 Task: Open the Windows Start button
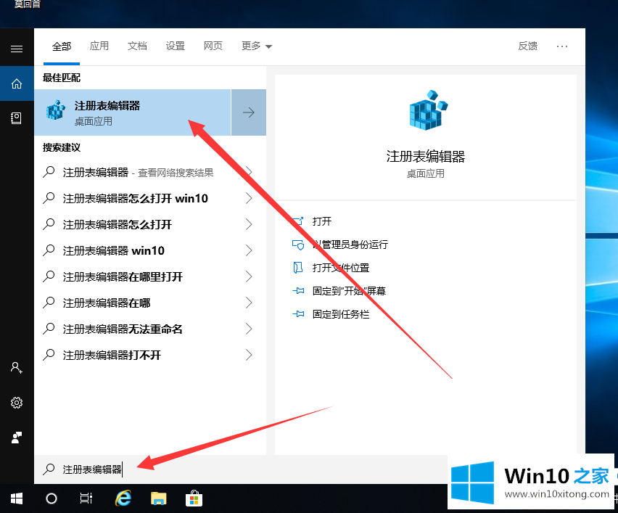coord(17,498)
